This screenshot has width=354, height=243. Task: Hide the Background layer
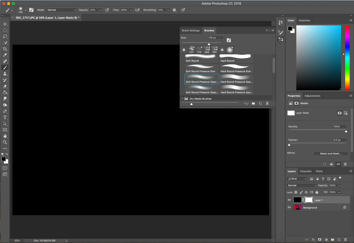tap(289, 208)
